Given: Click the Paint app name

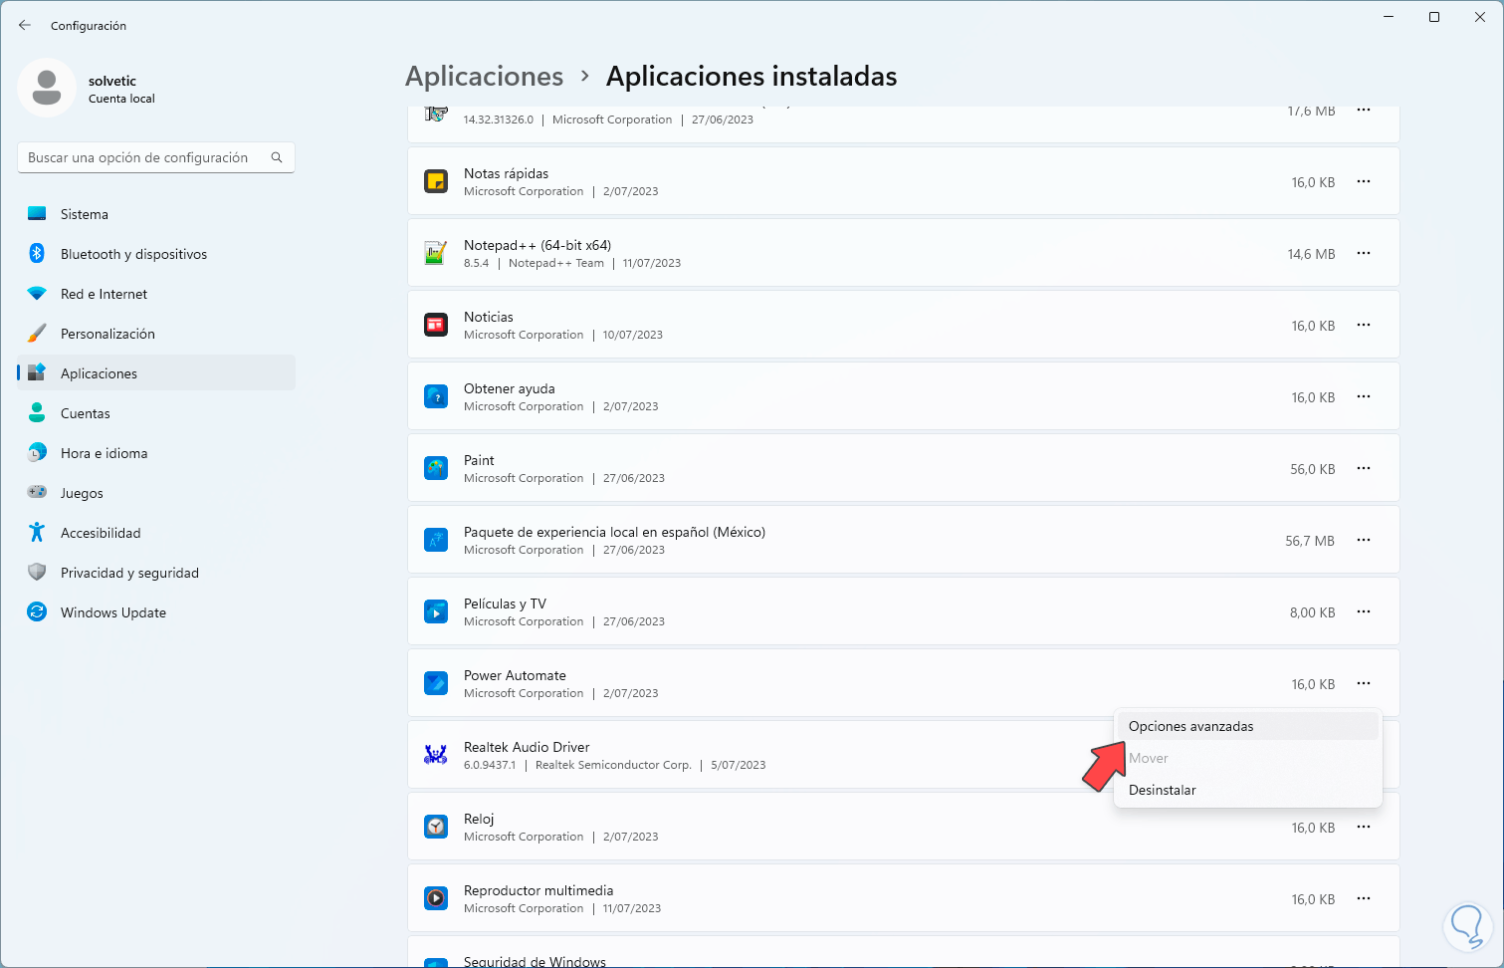Looking at the screenshot, I should coord(479,460).
